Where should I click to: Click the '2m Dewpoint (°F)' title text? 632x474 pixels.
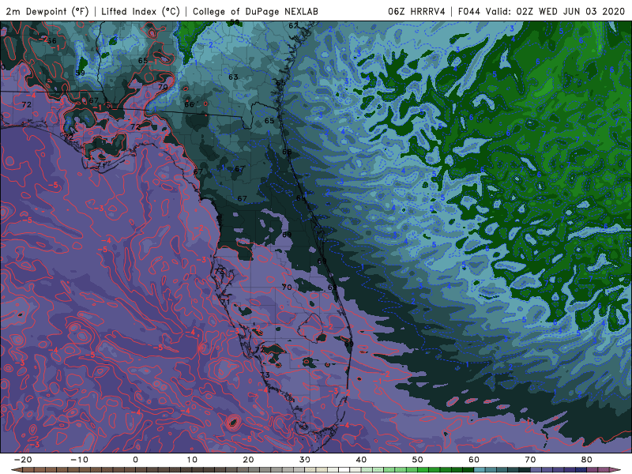click(47, 11)
